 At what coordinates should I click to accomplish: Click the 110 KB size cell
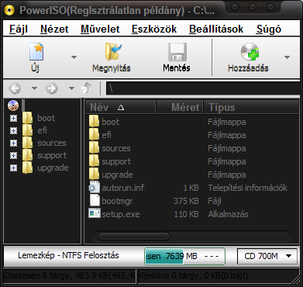coord(186,214)
